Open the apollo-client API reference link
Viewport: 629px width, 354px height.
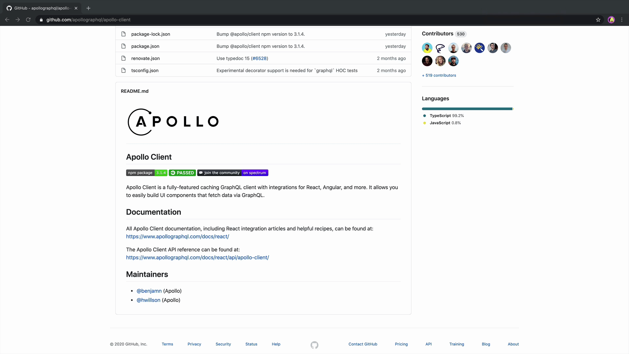point(198,258)
